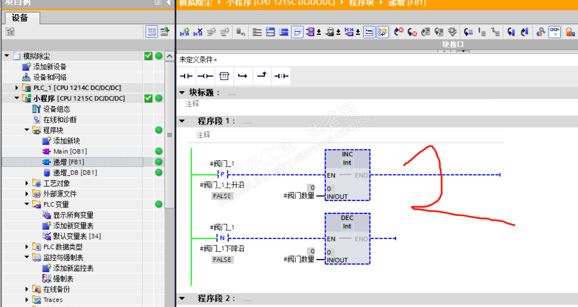The image size is (578, 307).
Task: Collapse the 模拟除尘 project node
Action: click(7, 56)
